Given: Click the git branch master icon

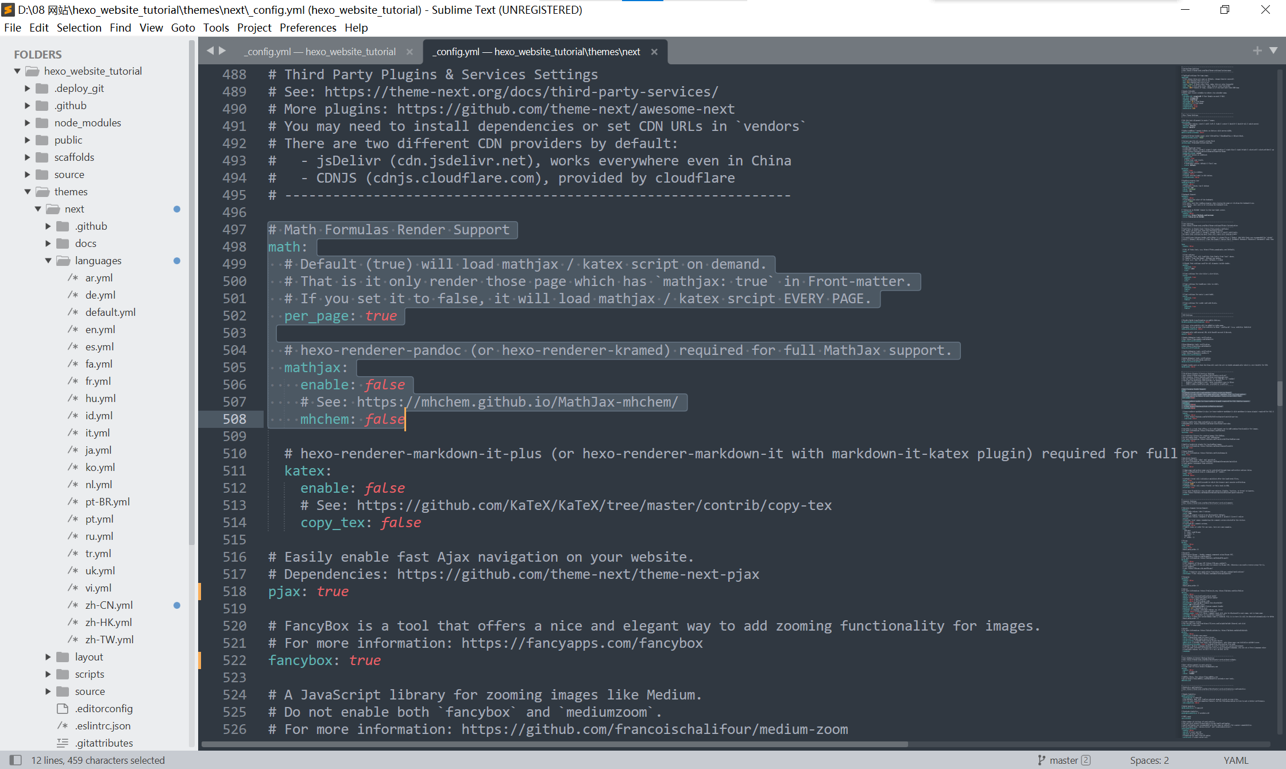Looking at the screenshot, I should (1042, 760).
